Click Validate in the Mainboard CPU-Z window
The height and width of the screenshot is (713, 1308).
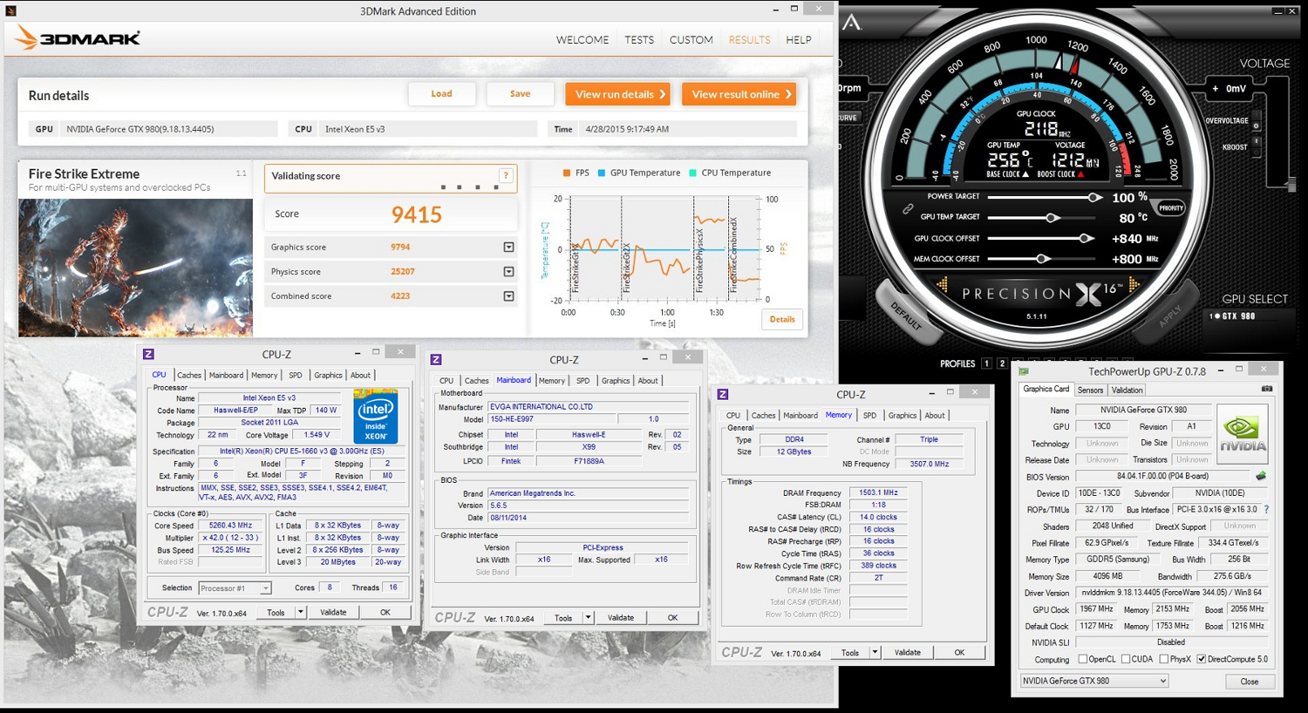[621, 618]
